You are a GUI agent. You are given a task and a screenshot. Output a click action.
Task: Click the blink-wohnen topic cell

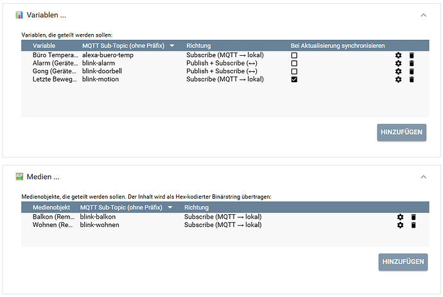point(100,225)
